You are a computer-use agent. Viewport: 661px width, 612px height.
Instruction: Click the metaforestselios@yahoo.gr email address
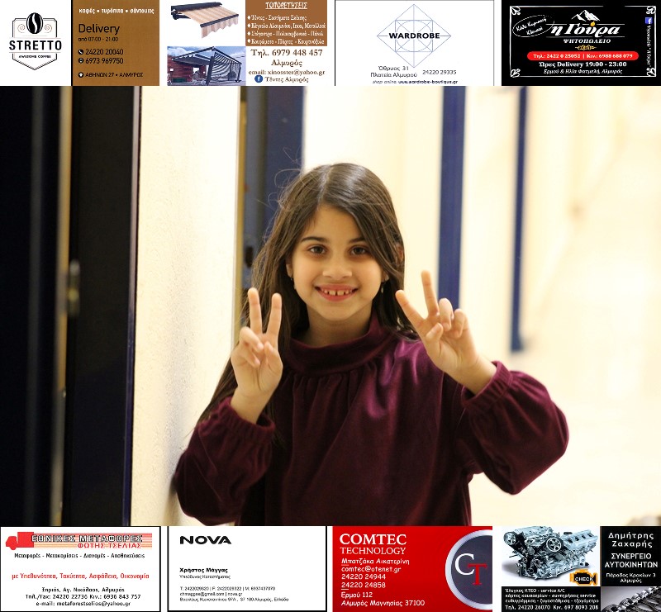82,604
